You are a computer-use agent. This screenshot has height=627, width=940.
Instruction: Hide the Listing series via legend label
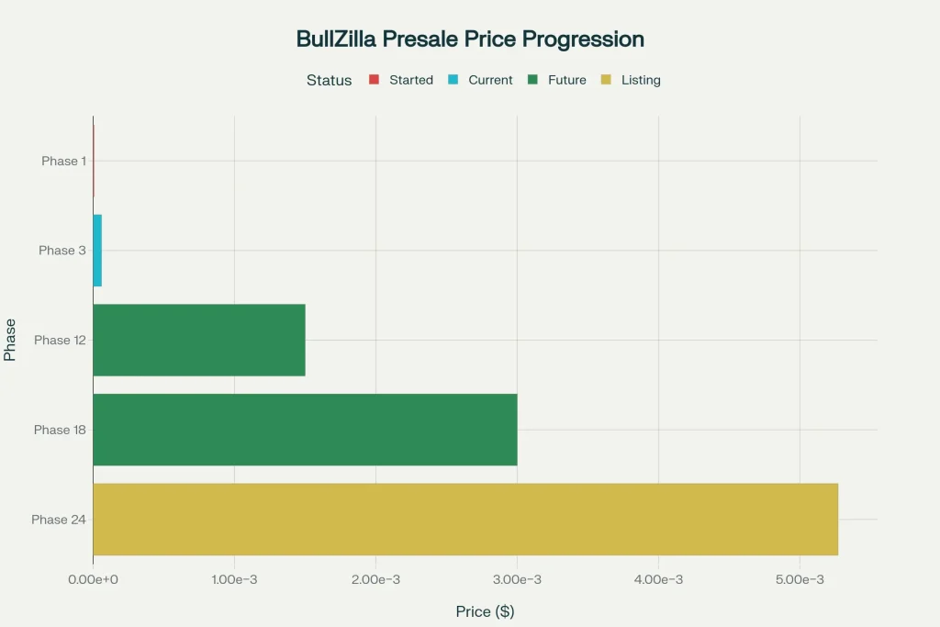tap(641, 80)
